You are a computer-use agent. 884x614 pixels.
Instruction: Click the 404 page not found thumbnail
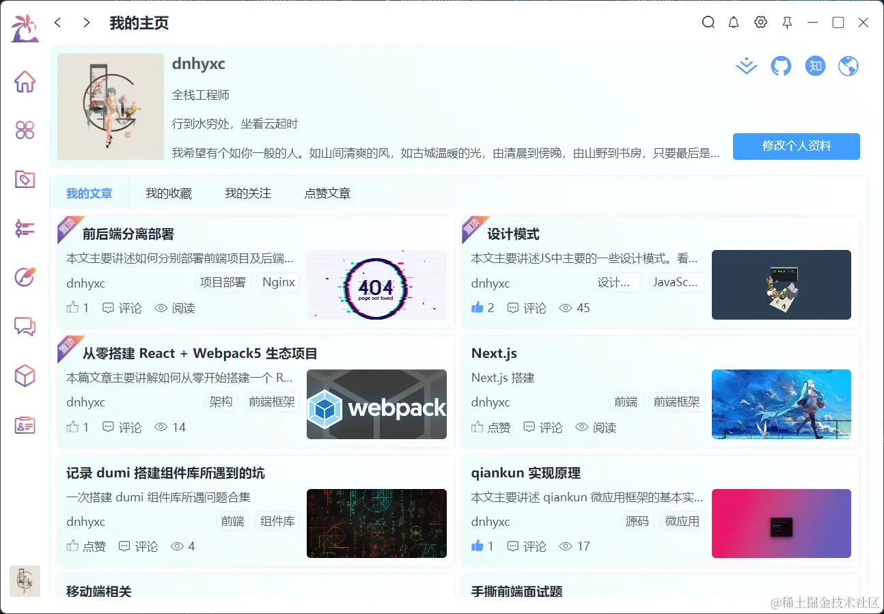pyautogui.click(x=376, y=285)
